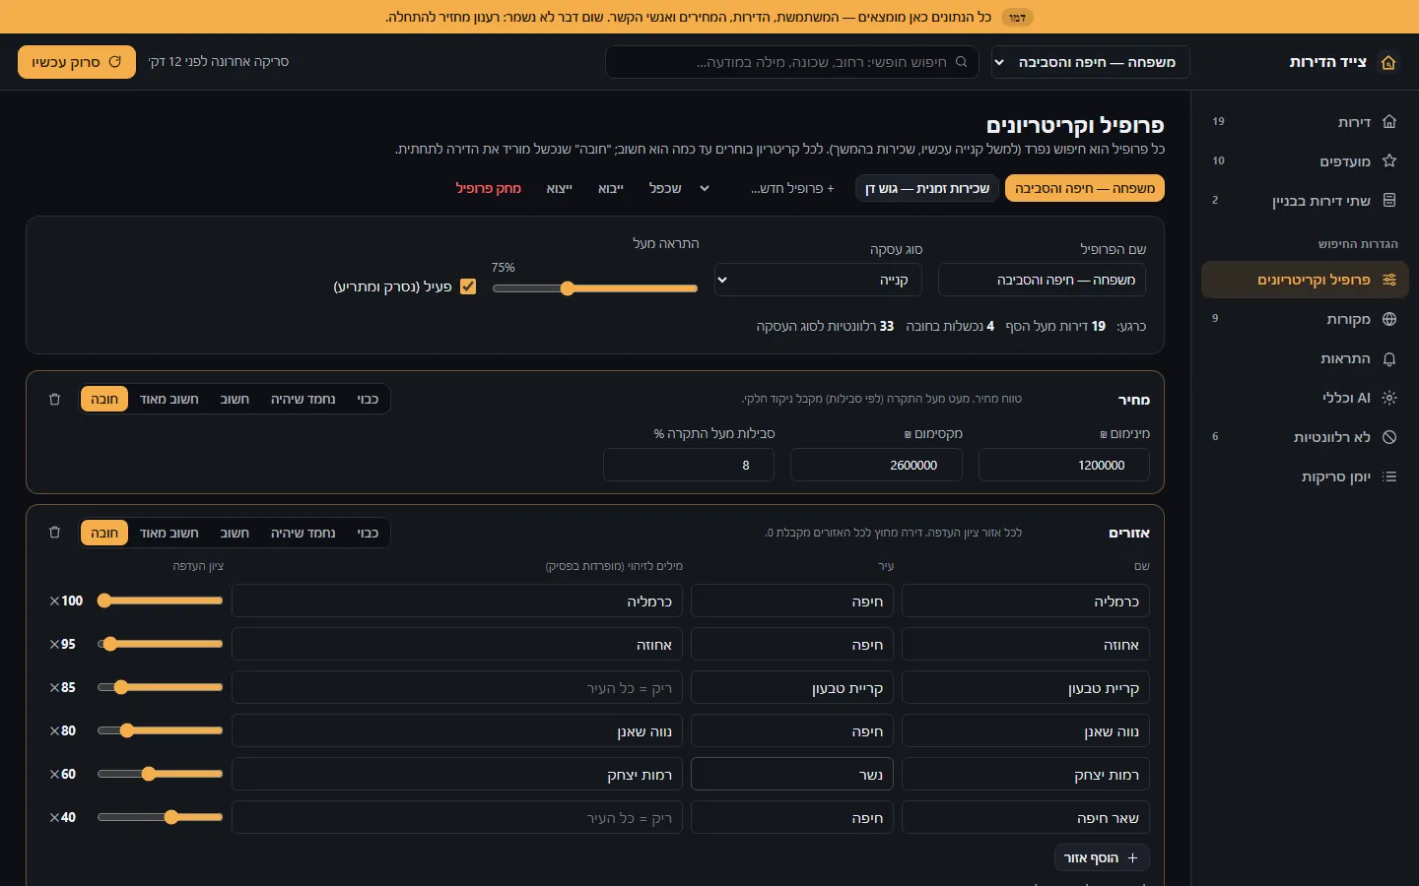
Task: Remove the אחוזה area row with its X
Action: pyautogui.click(x=55, y=644)
